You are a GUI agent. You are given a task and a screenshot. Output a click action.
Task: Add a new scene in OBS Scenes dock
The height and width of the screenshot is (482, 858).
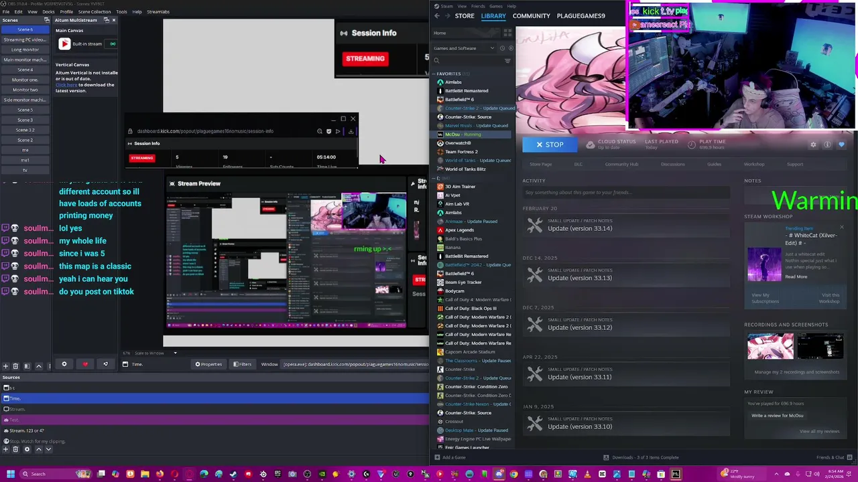click(5, 366)
